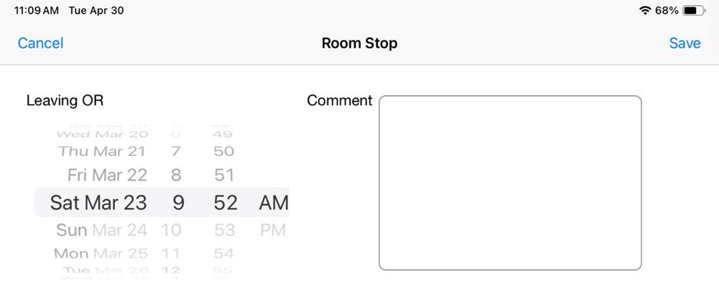This screenshot has height=306, width=719.
Task: Choose minute 54 in the wheel
Action: [x=225, y=253]
